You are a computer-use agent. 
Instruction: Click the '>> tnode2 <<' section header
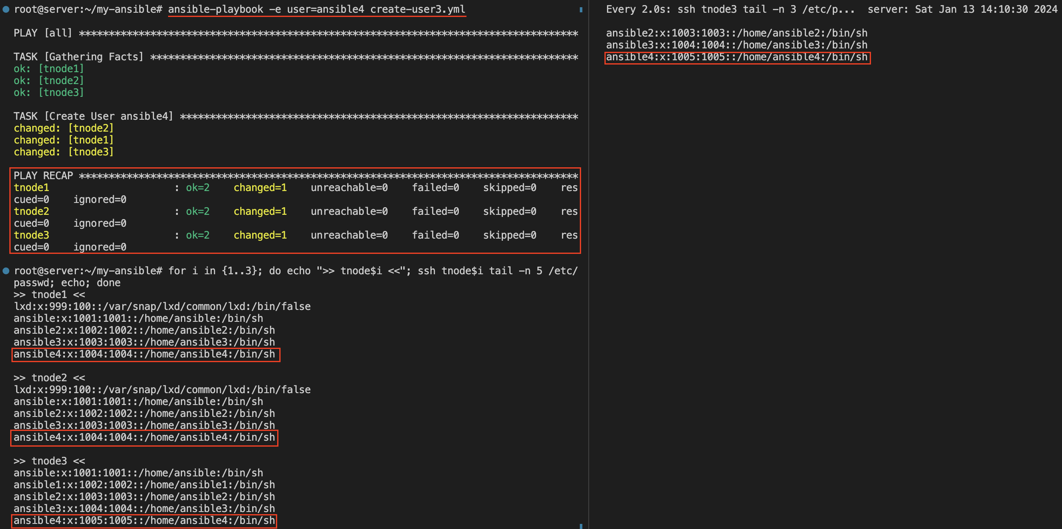point(49,378)
